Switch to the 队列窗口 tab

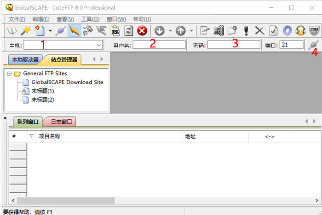(28, 122)
